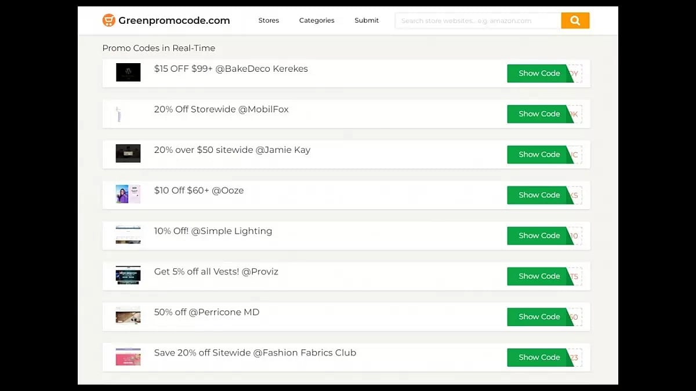This screenshot has height=391, width=696.
Task: Click the BakeDeco Kerekes store logo
Action: (128, 72)
